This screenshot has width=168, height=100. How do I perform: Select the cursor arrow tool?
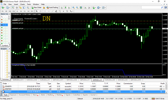point(37,11)
